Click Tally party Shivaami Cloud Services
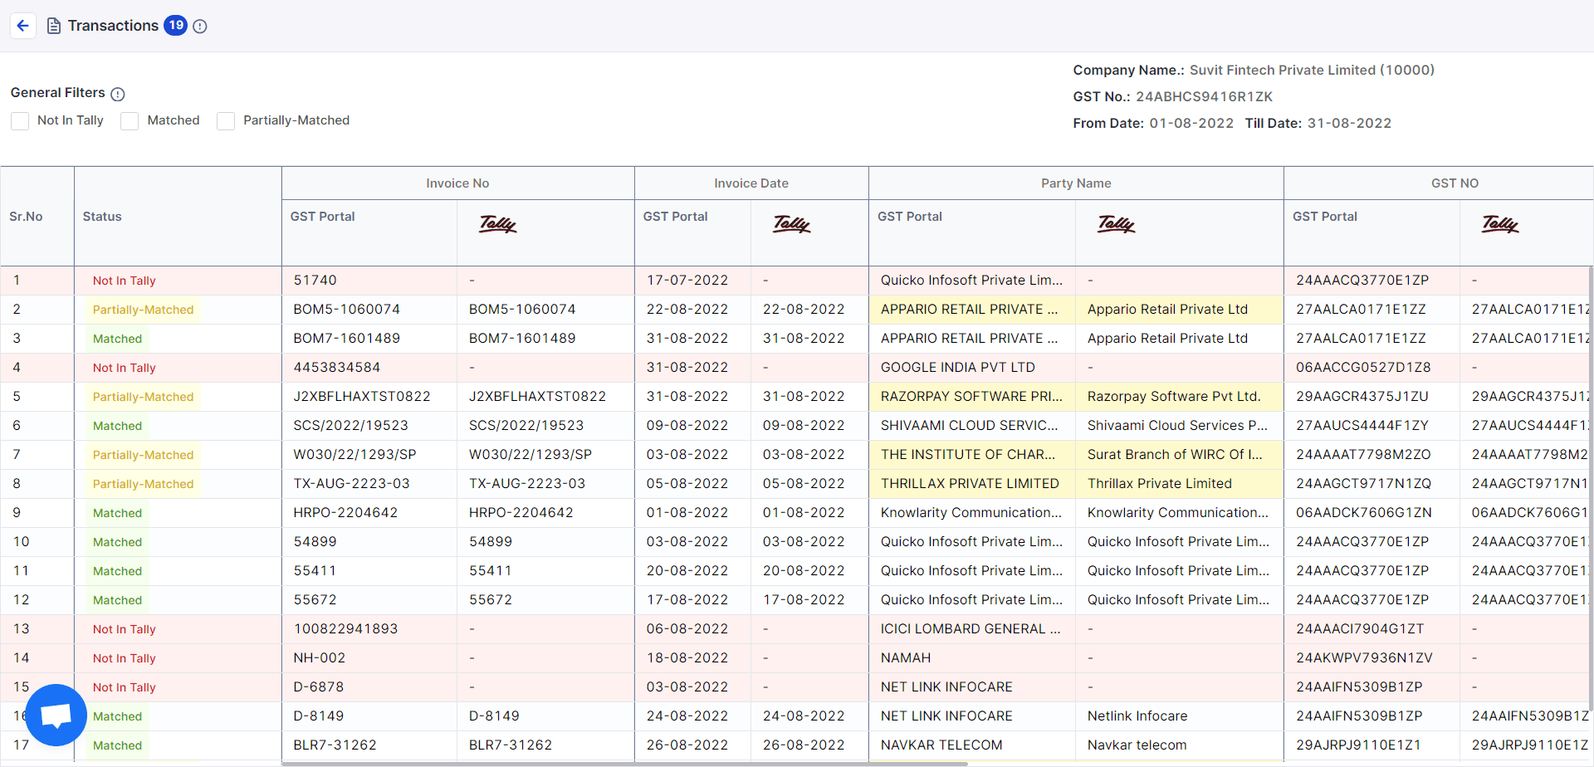 click(1177, 426)
